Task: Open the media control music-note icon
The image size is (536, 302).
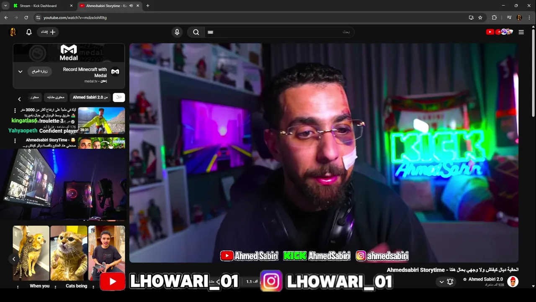Action: [509, 18]
